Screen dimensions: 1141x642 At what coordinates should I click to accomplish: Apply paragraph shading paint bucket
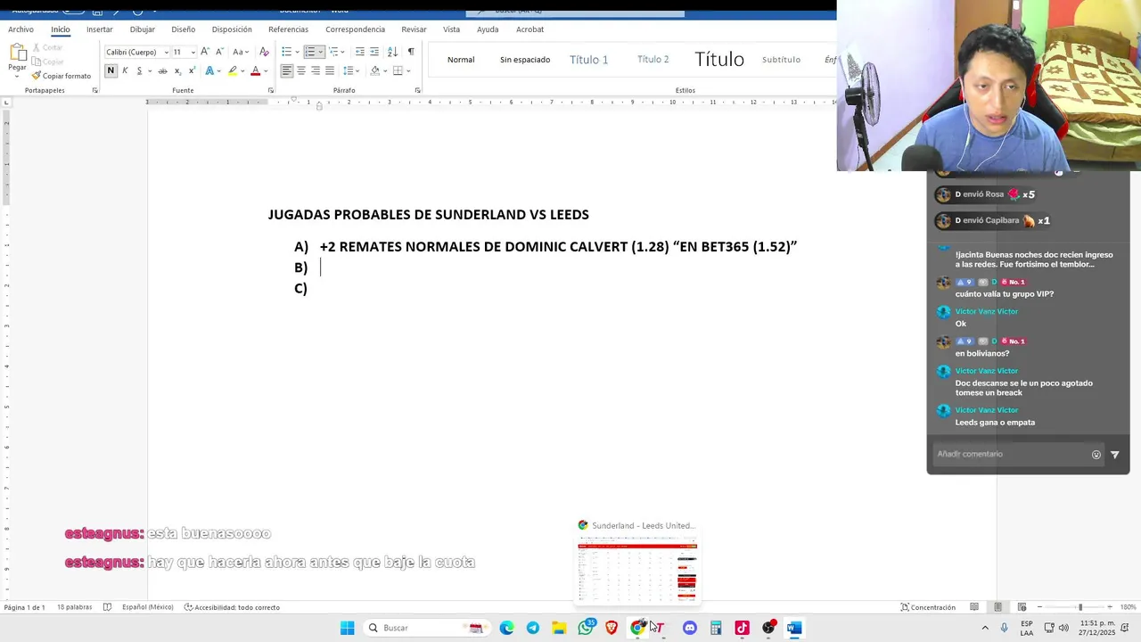[x=374, y=70]
